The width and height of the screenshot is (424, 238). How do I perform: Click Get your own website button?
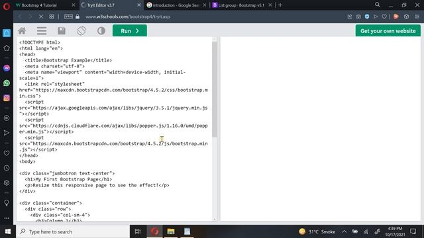(388, 31)
